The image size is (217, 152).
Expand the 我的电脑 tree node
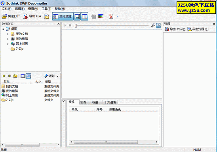point(8,39)
